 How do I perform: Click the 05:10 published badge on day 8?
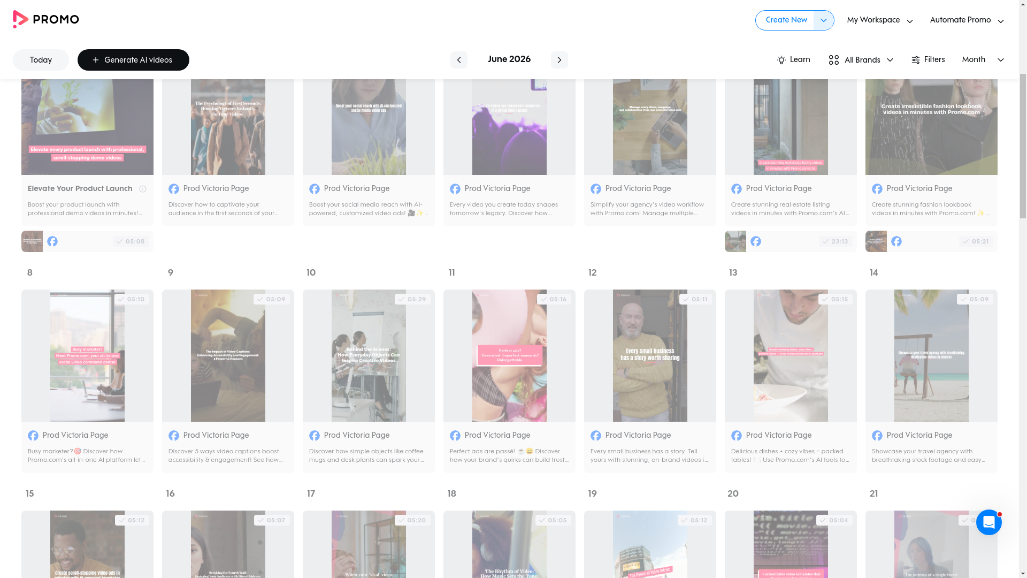132,299
